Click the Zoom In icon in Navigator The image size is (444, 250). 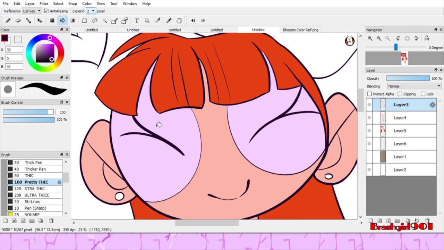[x=370, y=38]
